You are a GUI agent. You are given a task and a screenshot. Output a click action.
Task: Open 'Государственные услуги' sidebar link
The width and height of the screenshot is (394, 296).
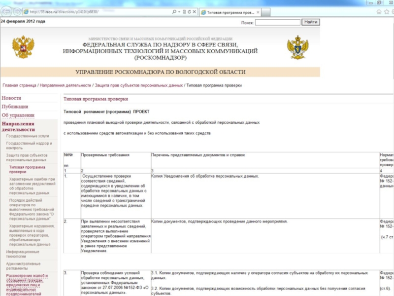(x=28, y=136)
